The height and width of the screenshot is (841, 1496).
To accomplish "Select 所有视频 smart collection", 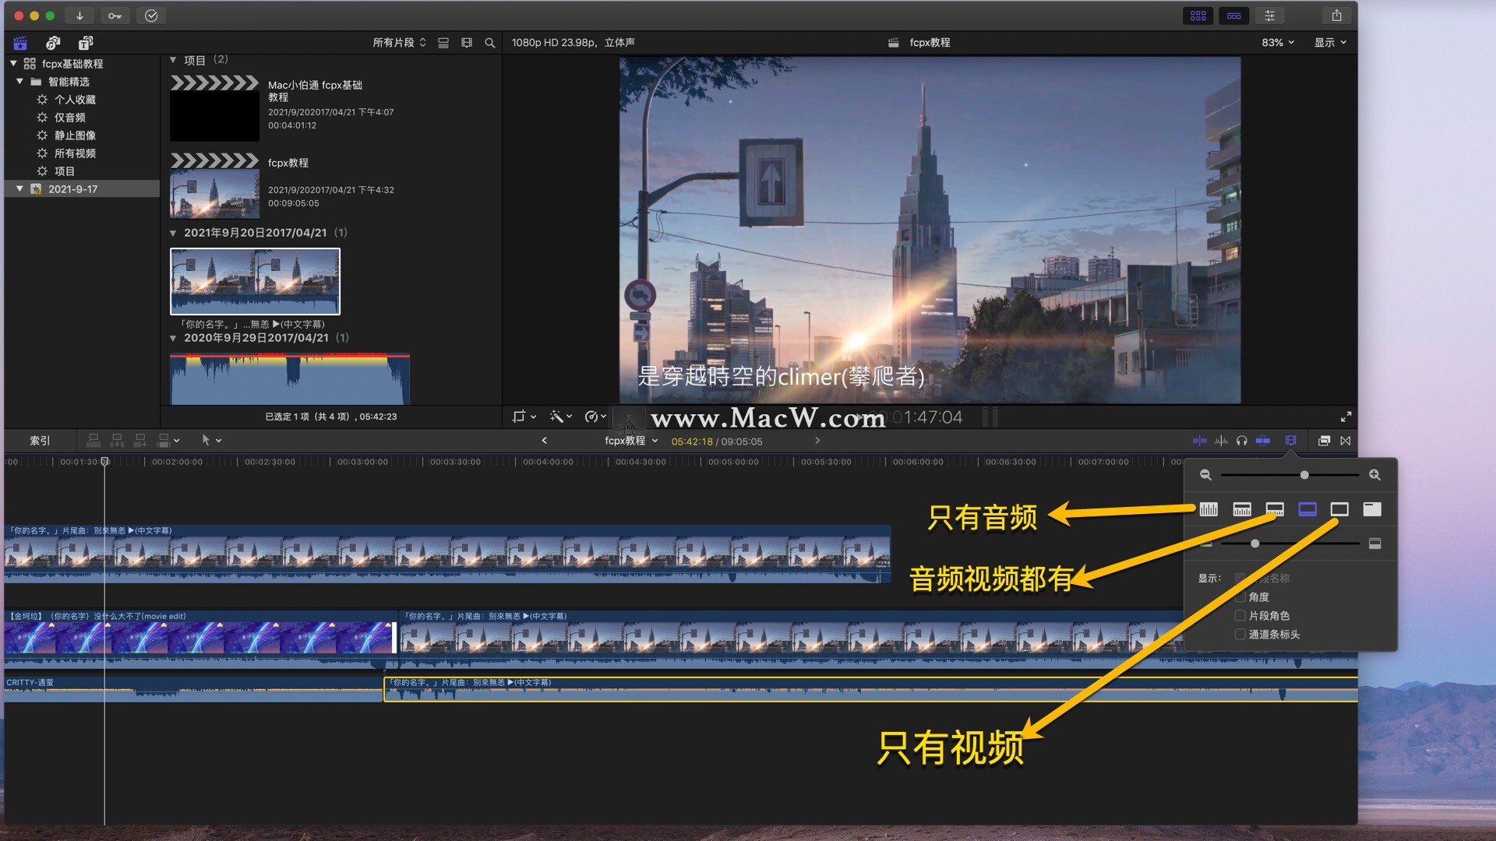I will 75,153.
